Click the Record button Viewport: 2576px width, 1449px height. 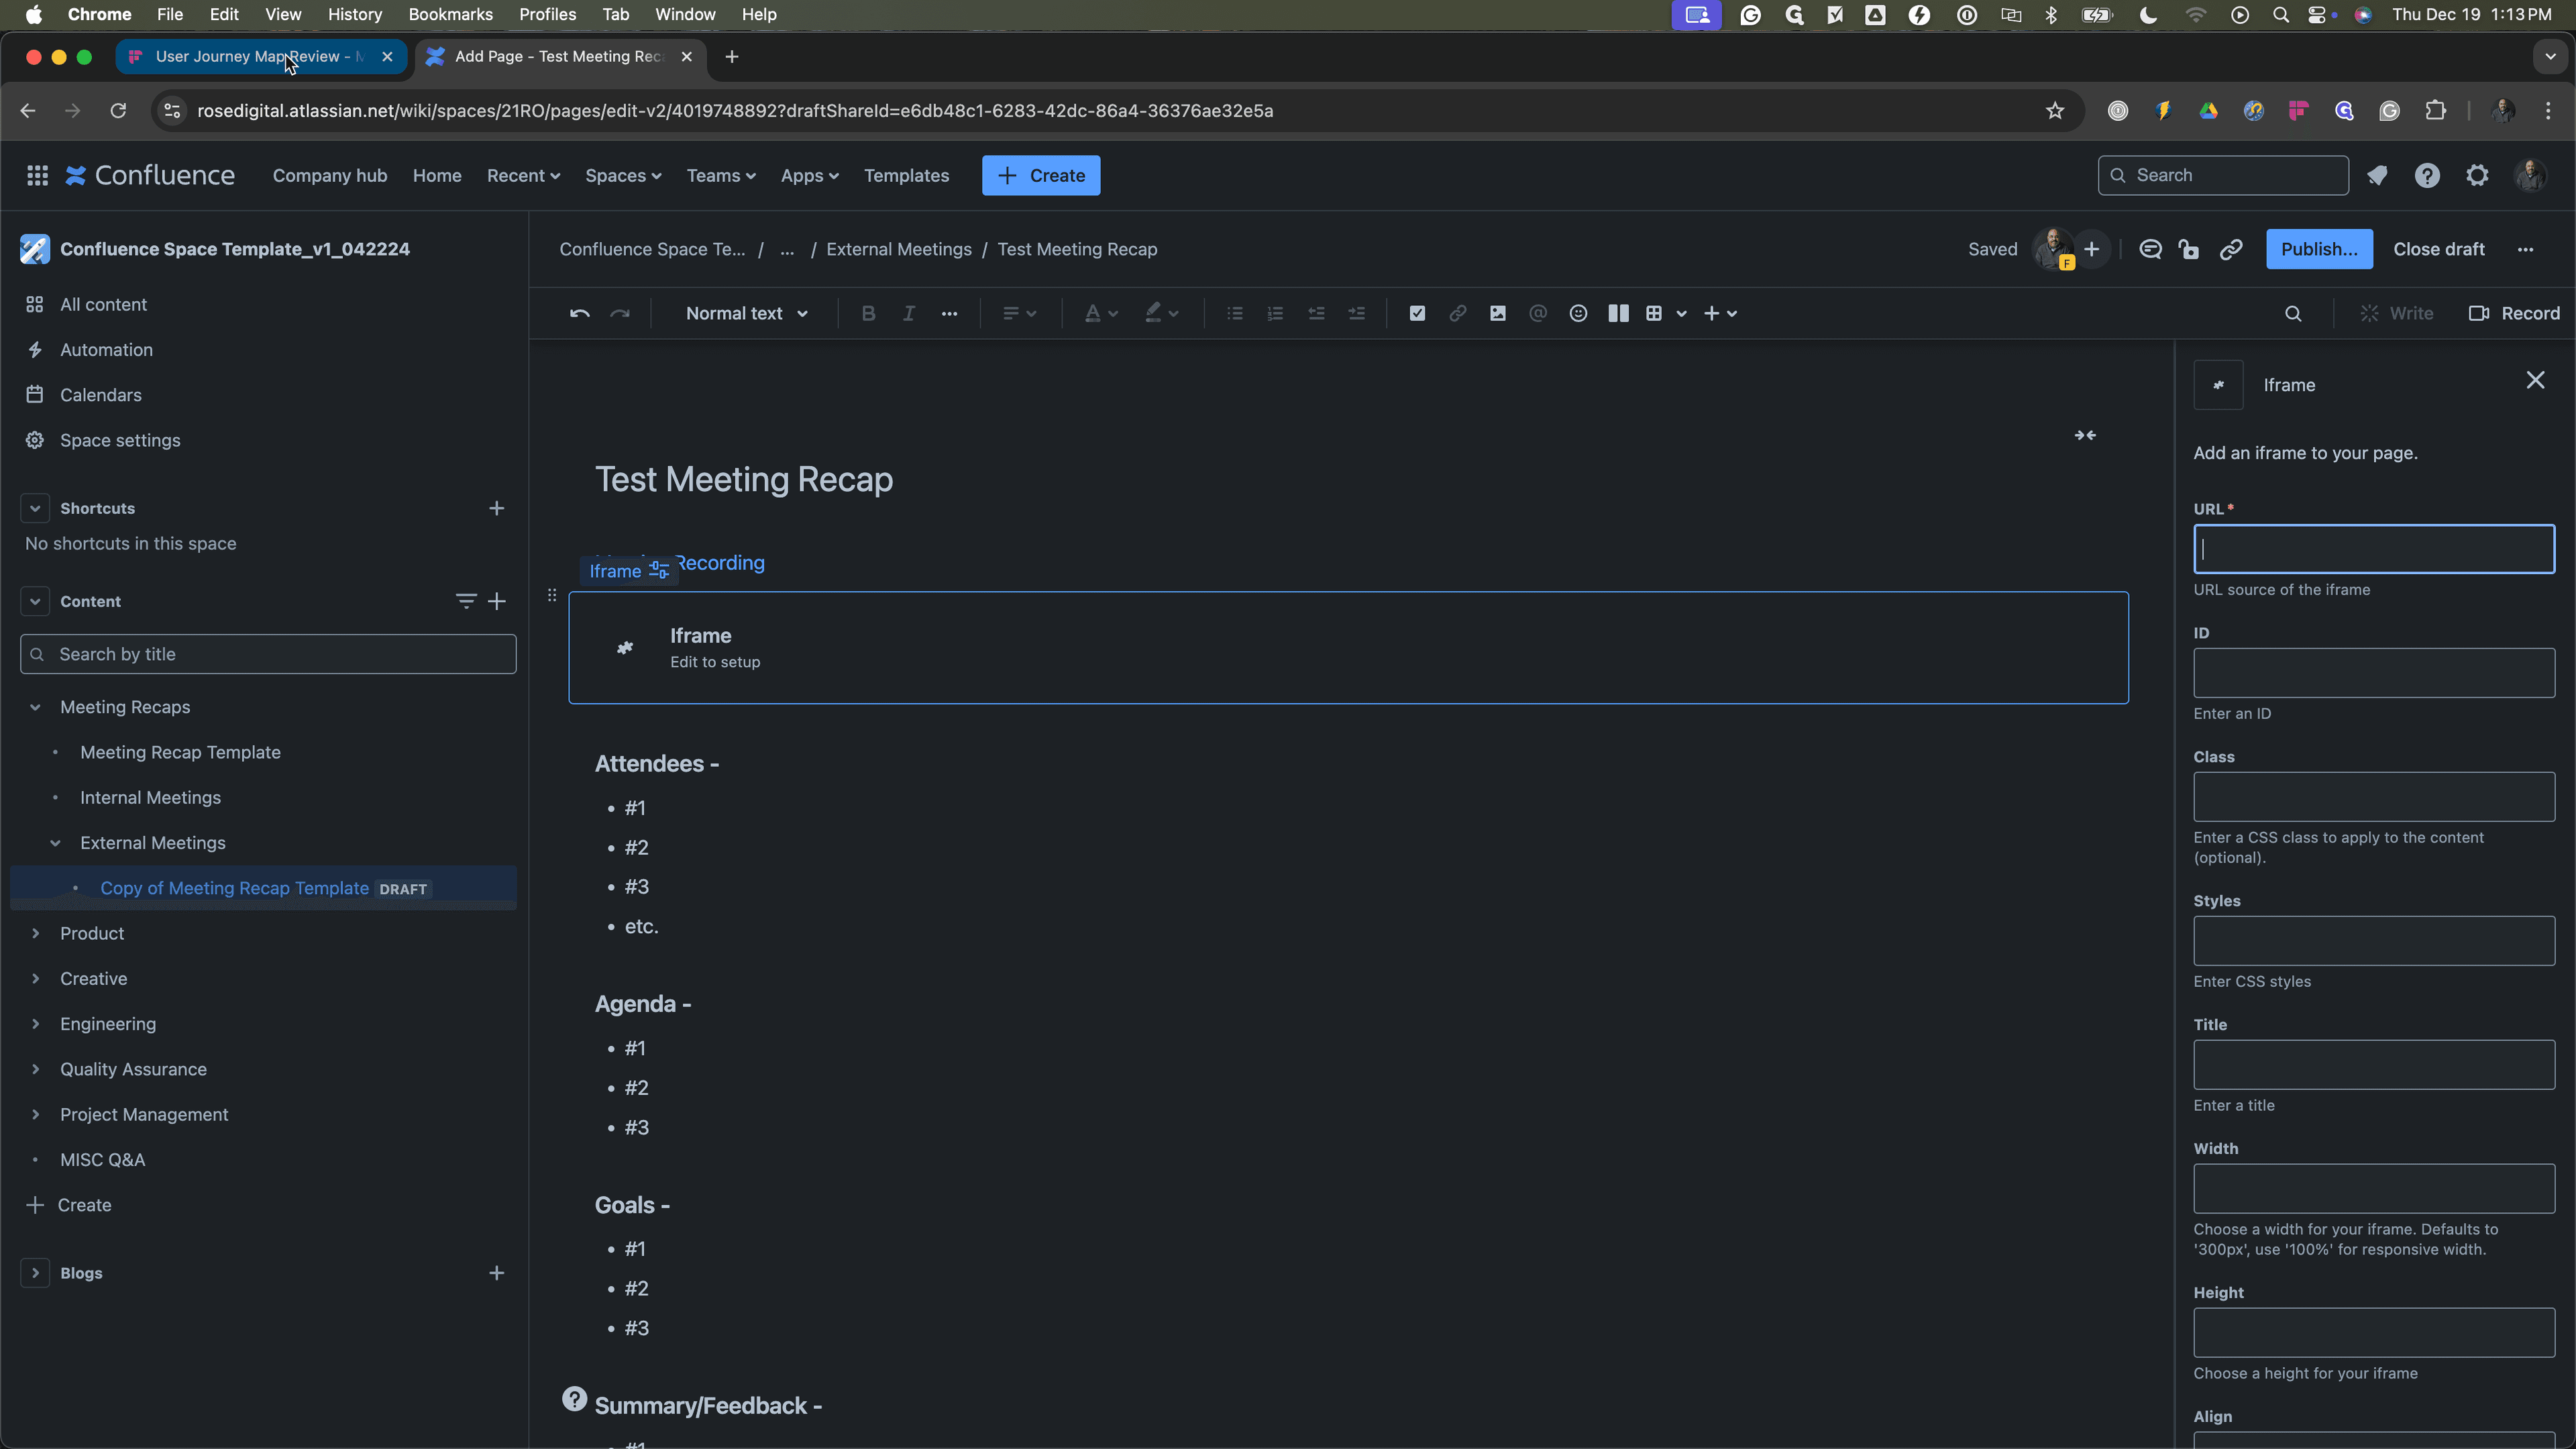point(2514,314)
